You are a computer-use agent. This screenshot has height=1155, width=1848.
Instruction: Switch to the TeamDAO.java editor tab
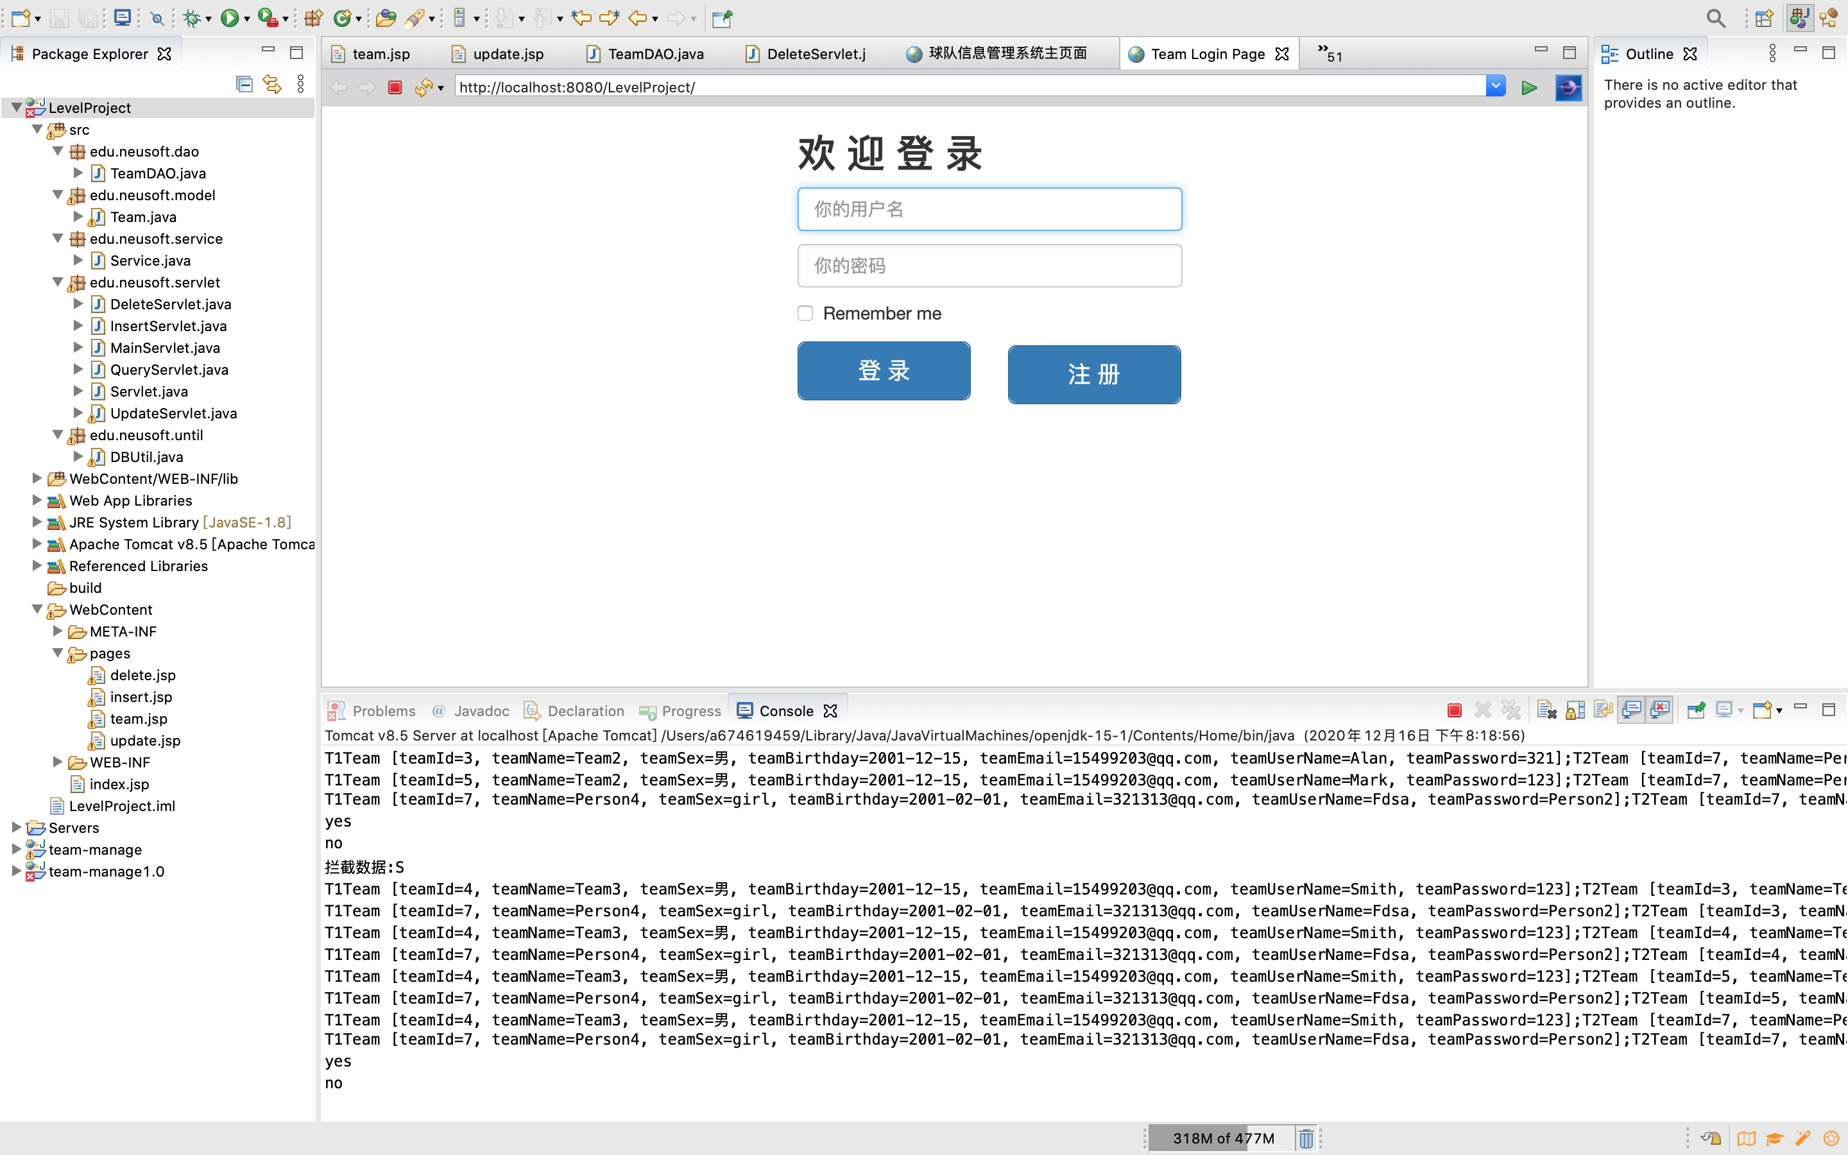(655, 53)
